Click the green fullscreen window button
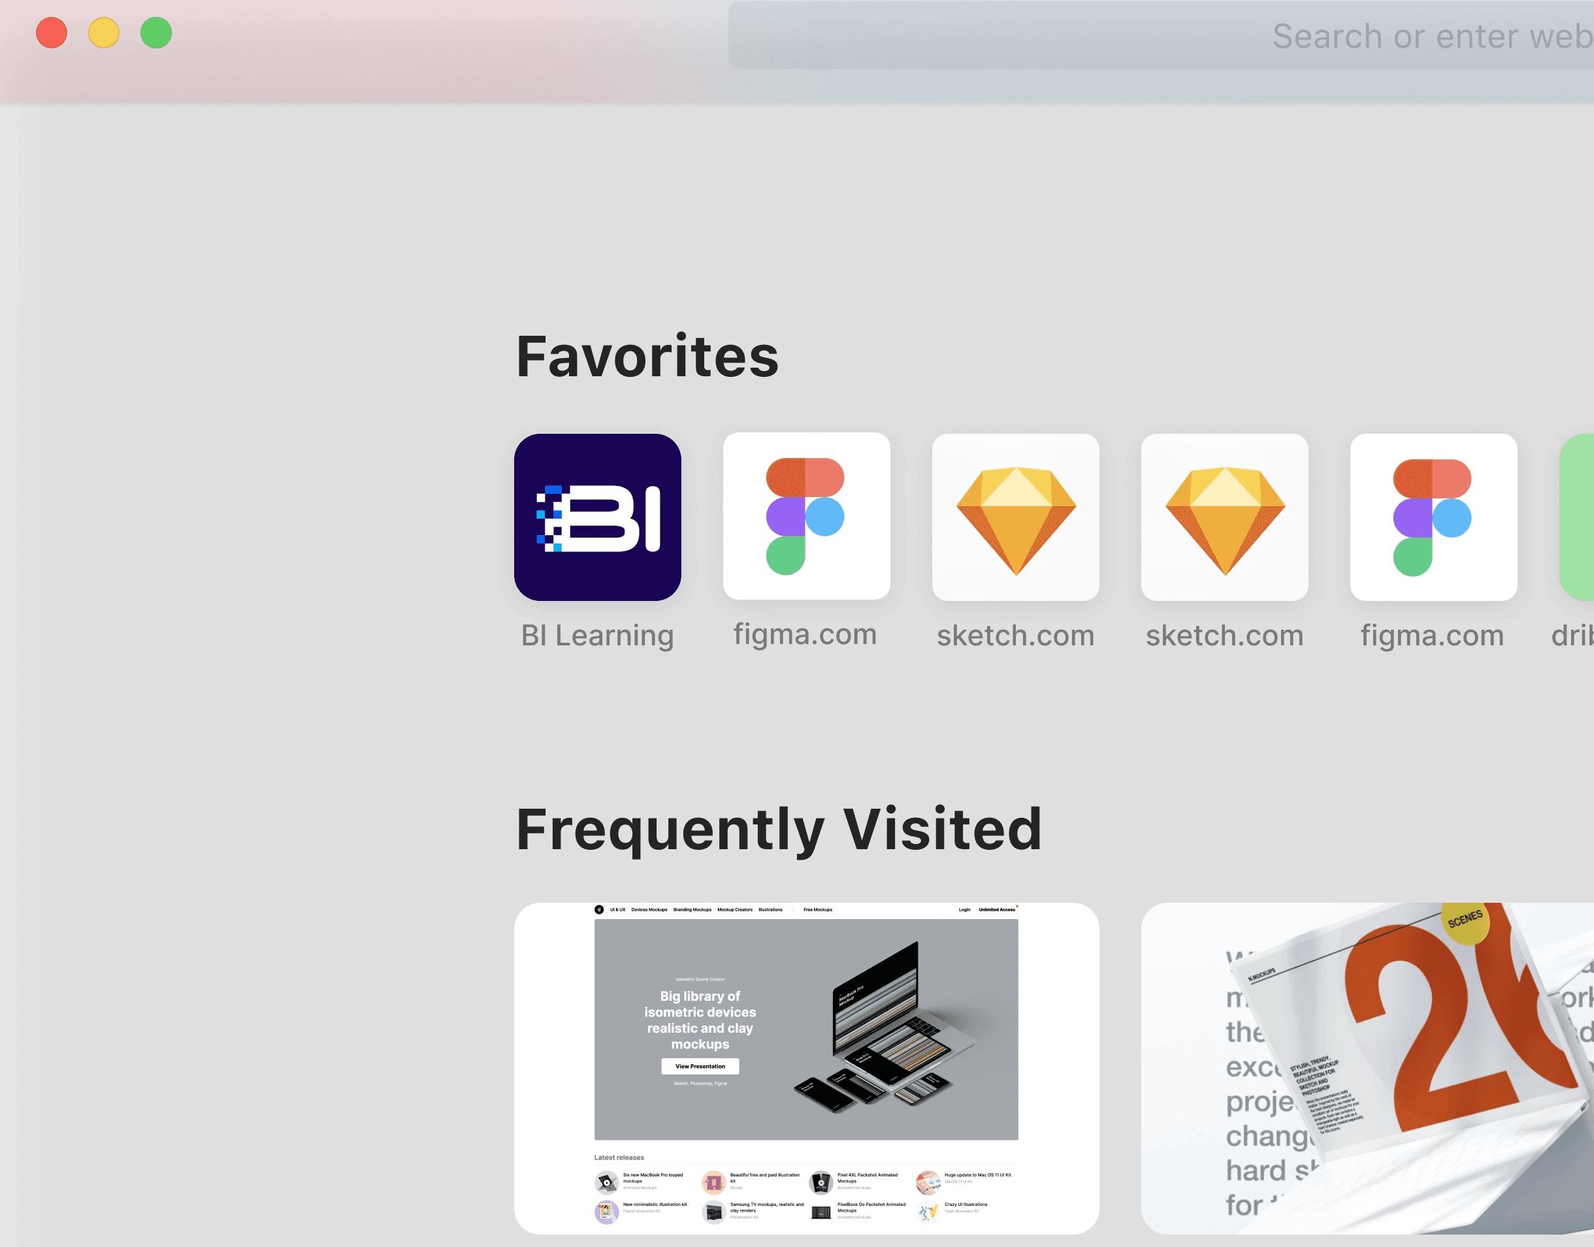This screenshot has height=1247, width=1594. pyautogui.click(x=156, y=33)
